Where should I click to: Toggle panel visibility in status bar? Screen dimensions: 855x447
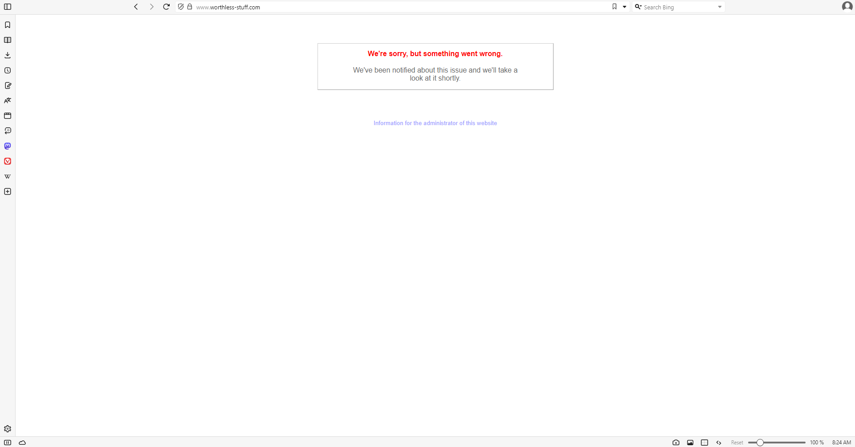coord(8,443)
